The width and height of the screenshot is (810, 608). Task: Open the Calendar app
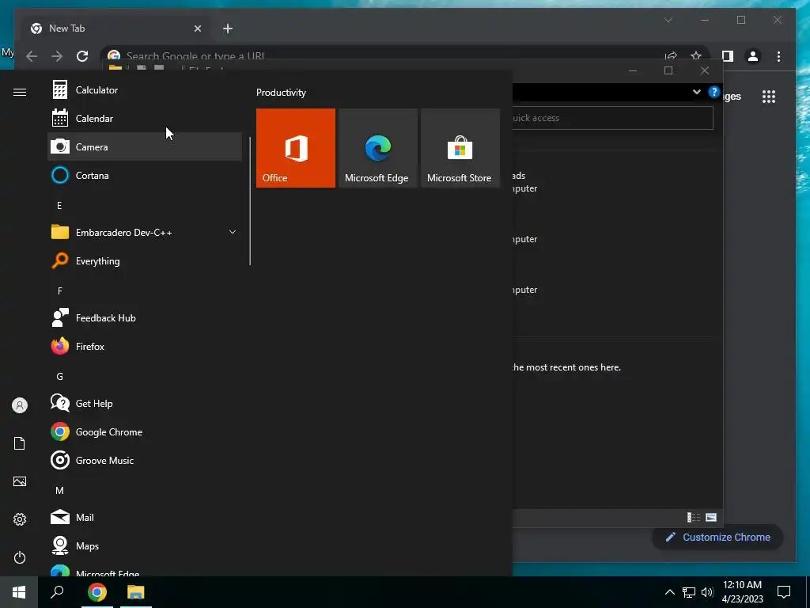pos(145,119)
